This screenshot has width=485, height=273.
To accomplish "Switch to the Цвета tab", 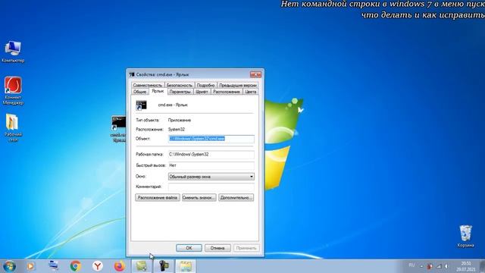I will [251, 92].
